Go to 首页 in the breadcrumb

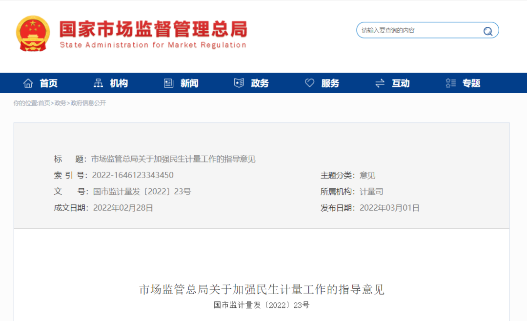(x=44, y=103)
